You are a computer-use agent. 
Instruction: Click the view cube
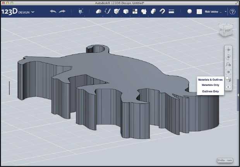226,30
